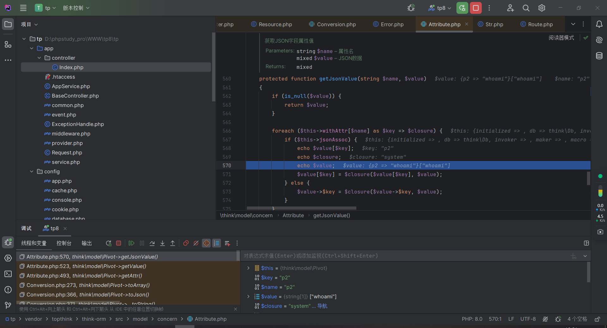Toggle Mute Breakpoints in the debug toolbar

[x=196, y=243]
